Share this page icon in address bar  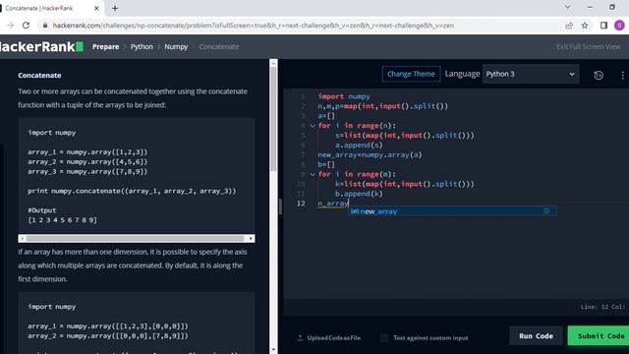569,26
